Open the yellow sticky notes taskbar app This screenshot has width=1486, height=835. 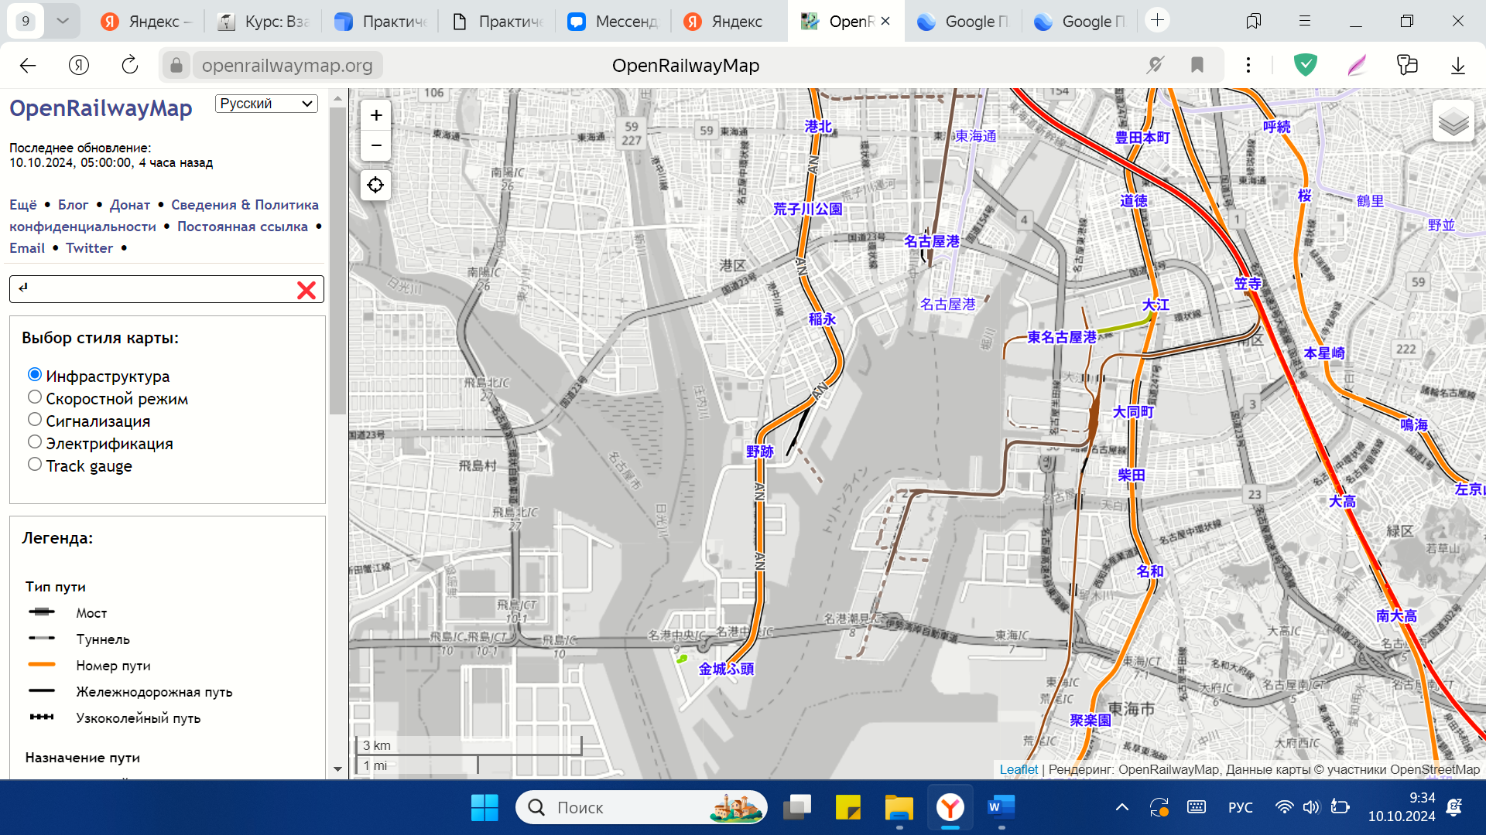pos(848,808)
